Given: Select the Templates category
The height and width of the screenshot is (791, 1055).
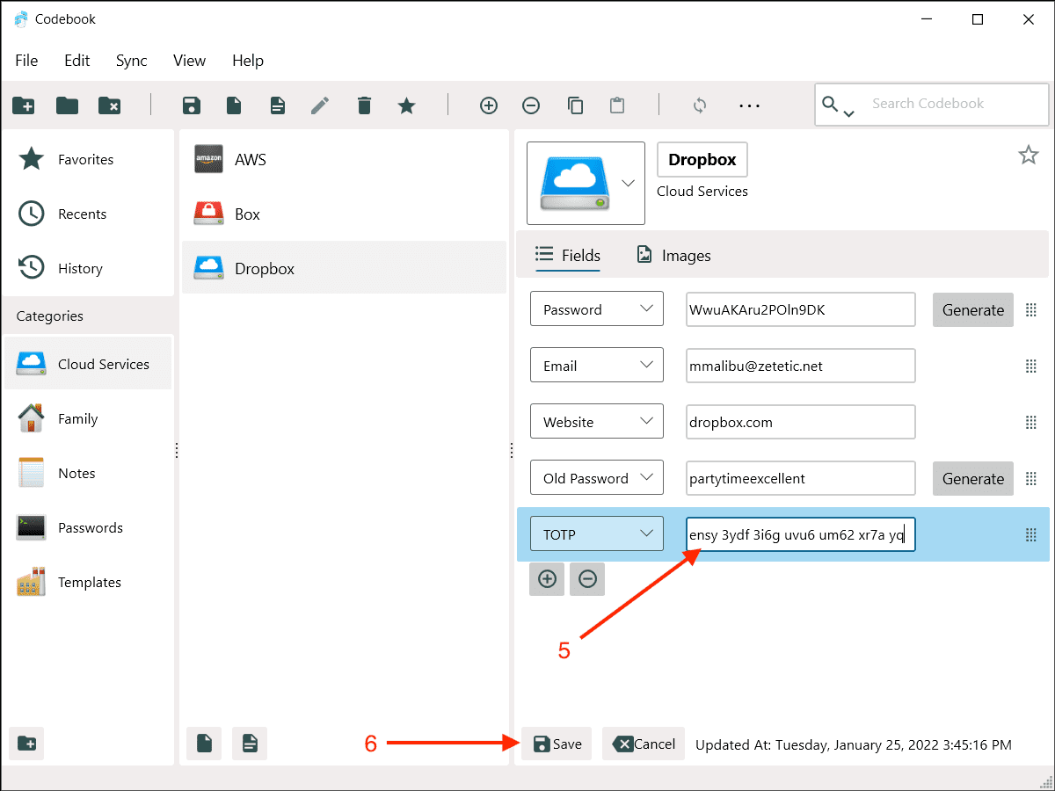Looking at the screenshot, I should pyautogui.click(x=88, y=582).
